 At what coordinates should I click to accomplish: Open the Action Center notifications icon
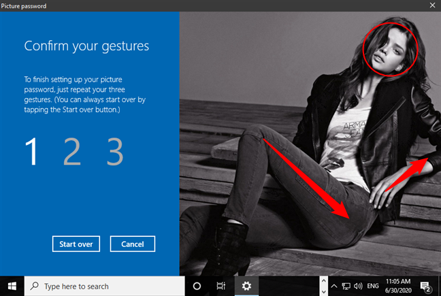pos(425,286)
